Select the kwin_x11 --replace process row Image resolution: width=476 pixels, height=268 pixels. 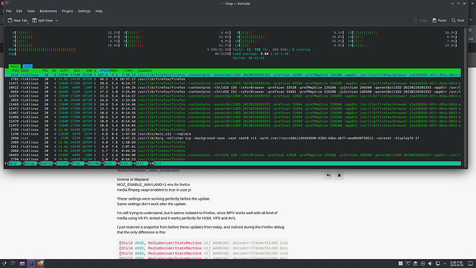coord(233,134)
